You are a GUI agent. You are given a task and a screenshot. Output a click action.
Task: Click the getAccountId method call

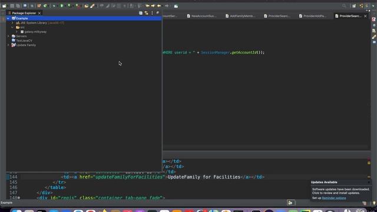tap(244, 52)
